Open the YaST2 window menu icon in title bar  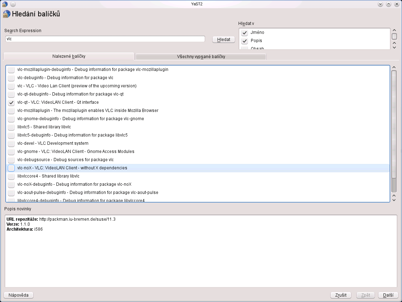[5, 4]
